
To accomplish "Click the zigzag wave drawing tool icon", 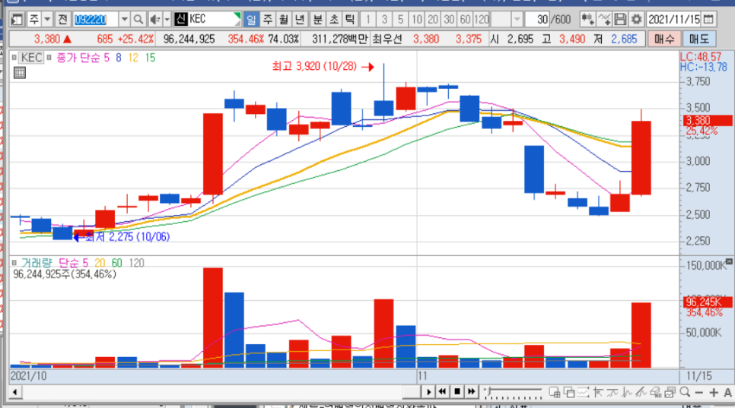I will pyautogui.click(x=627, y=392).
